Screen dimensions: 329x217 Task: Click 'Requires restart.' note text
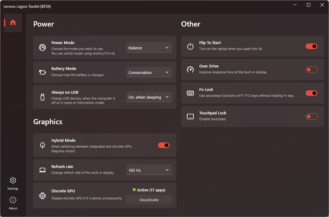[63, 151]
